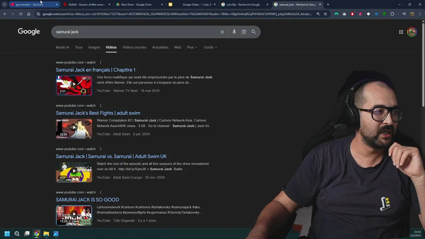Open the zoom magnifier in the address bar

(x=318, y=14)
